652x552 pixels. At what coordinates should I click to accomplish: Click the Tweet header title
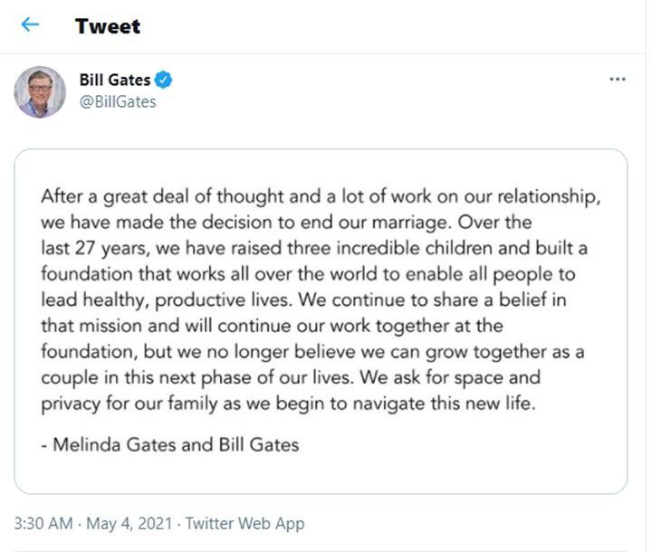[x=108, y=25]
